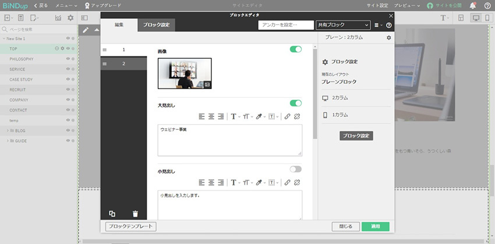Screen dimensions: 495x244
Task: Select the 編集 tab
Action: 119,24
